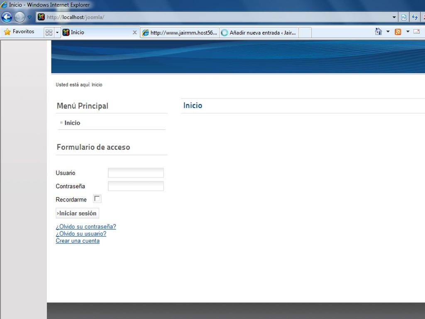The height and width of the screenshot is (319, 425).
Task: Click the Joomla icon on Inicio tab
Action: (66, 32)
